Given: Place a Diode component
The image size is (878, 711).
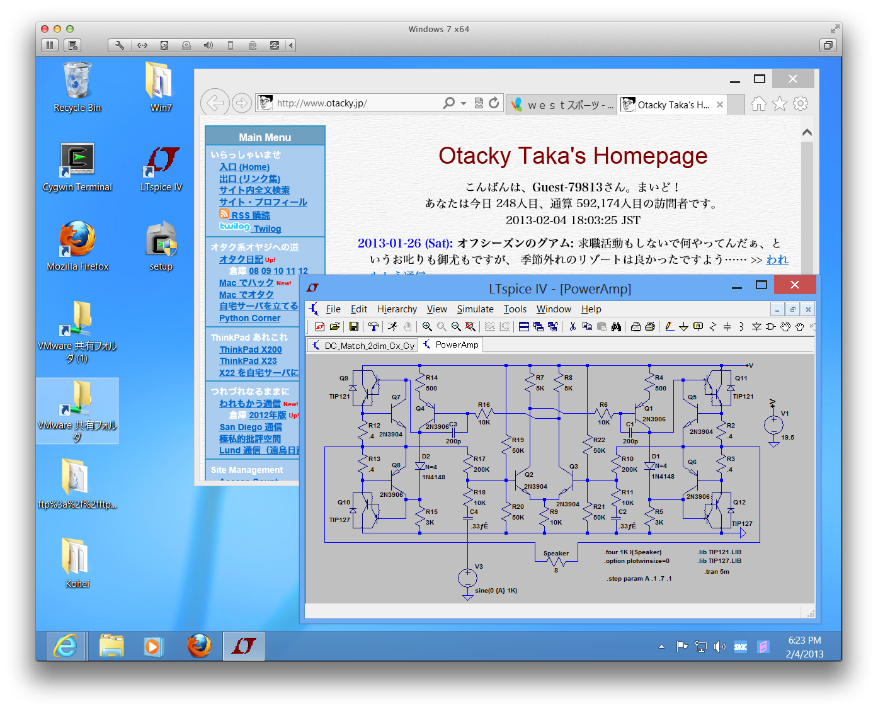Looking at the screenshot, I should 756,326.
